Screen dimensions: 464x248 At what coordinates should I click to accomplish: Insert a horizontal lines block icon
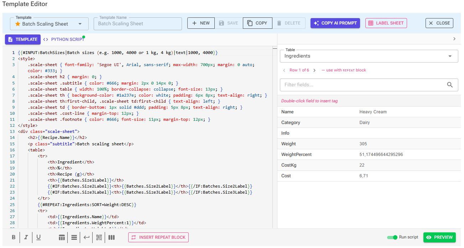[x=74, y=237]
